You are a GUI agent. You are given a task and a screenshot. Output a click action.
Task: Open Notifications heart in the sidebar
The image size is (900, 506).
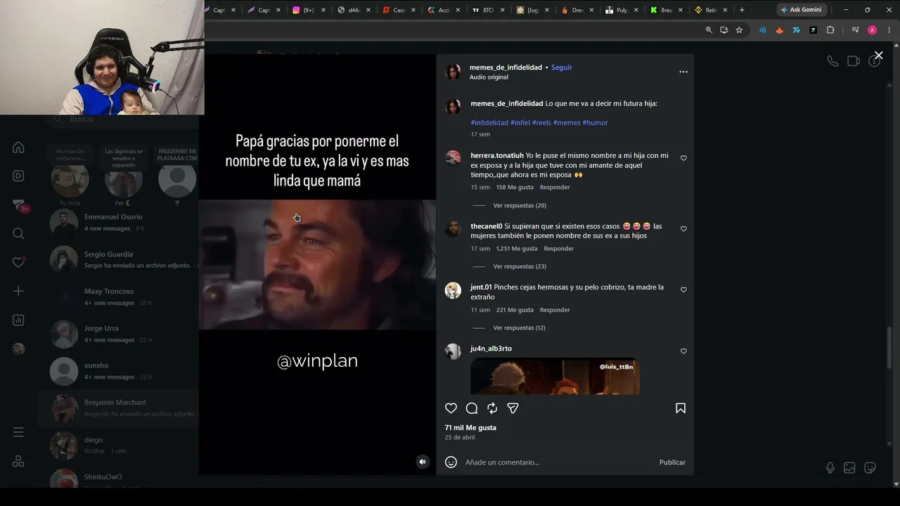(18, 262)
